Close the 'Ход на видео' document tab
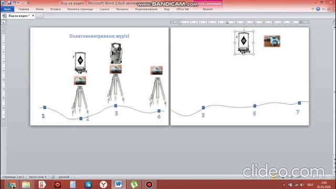336x189 pixels. pyautogui.click(x=33, y=16)
